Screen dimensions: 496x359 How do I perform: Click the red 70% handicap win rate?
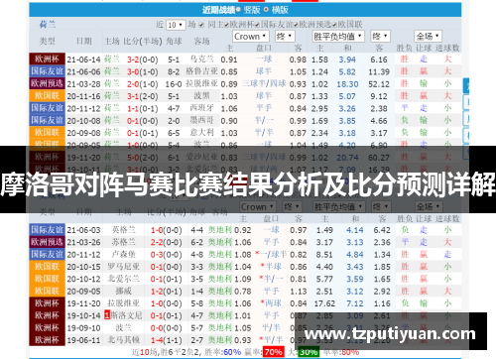pos(273,352)
